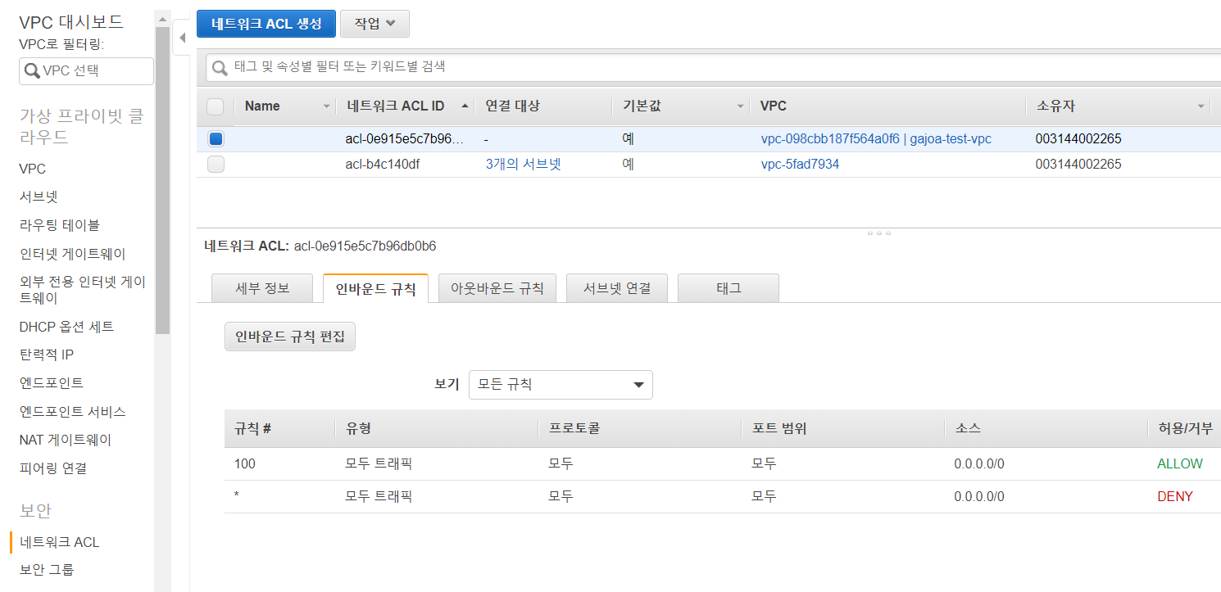Click the 소스 column header

tap(968, 429)
